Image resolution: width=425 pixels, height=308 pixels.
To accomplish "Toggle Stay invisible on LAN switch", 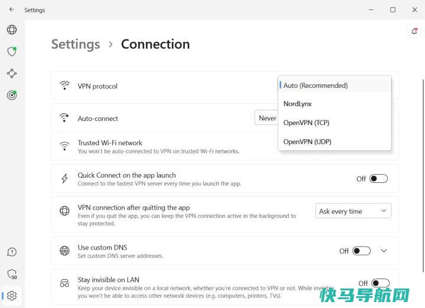I will tap(380, 283).
